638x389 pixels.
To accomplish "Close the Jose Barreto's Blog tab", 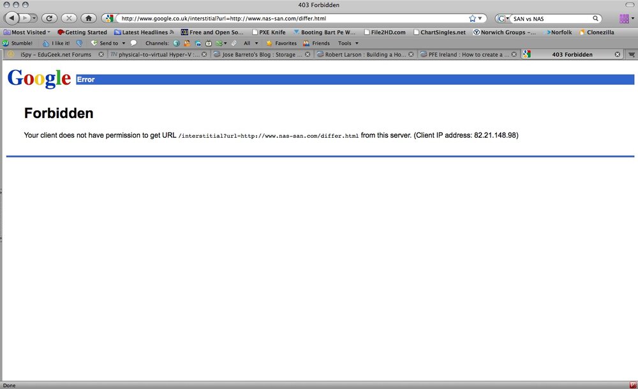I will [308, 55].
